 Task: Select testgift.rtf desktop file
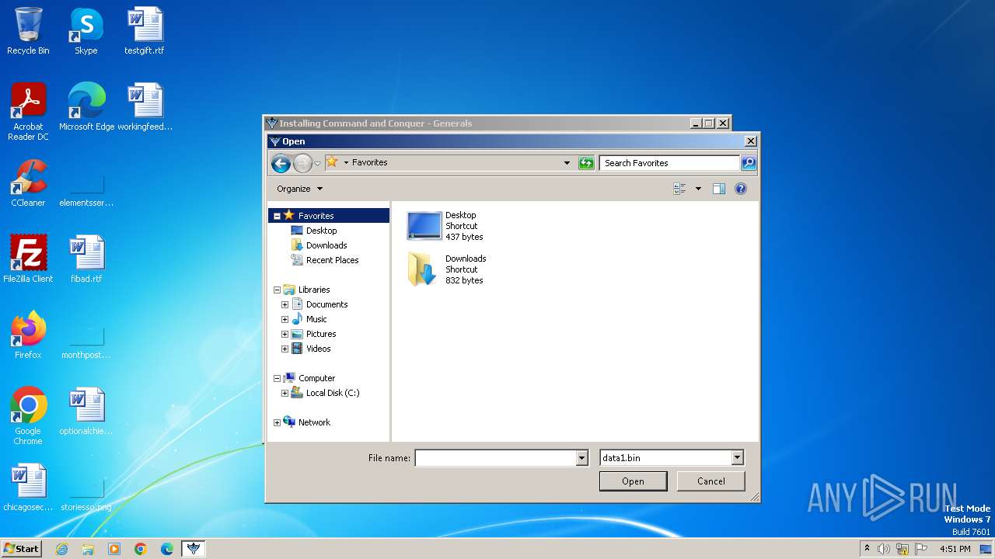(145, 32)
